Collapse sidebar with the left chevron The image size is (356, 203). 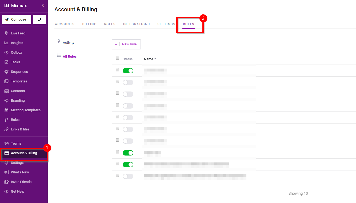click(43, 6)
